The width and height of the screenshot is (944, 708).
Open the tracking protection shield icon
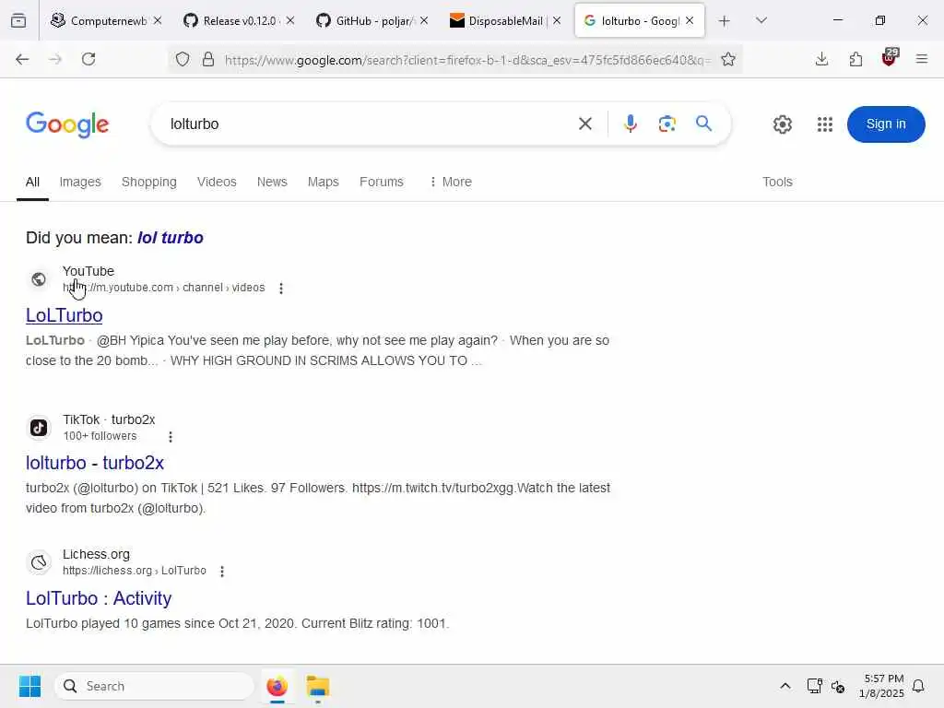tap(183, 59)
